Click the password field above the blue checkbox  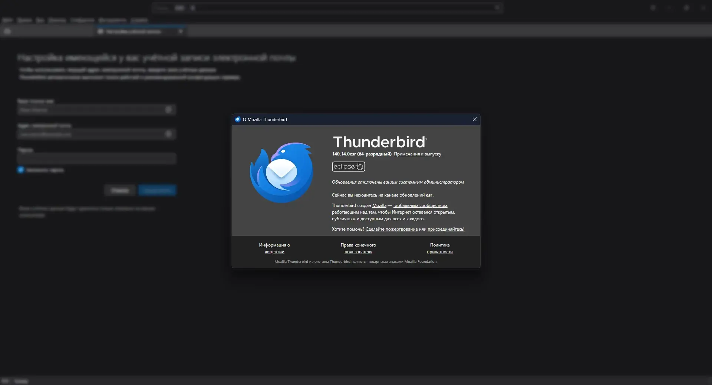coord(96,158)
